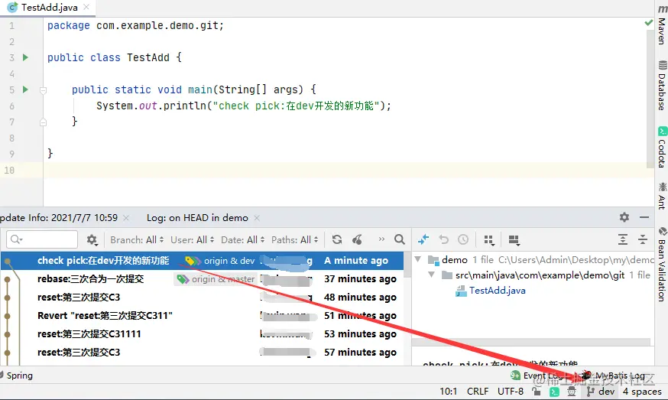This screenshot has height=400, width=668.
Task: Select the 'check pick' commit row
Action: [202, 261]
